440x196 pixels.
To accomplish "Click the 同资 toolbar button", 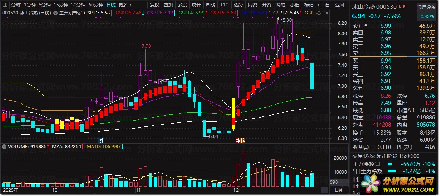I will 253,5.
